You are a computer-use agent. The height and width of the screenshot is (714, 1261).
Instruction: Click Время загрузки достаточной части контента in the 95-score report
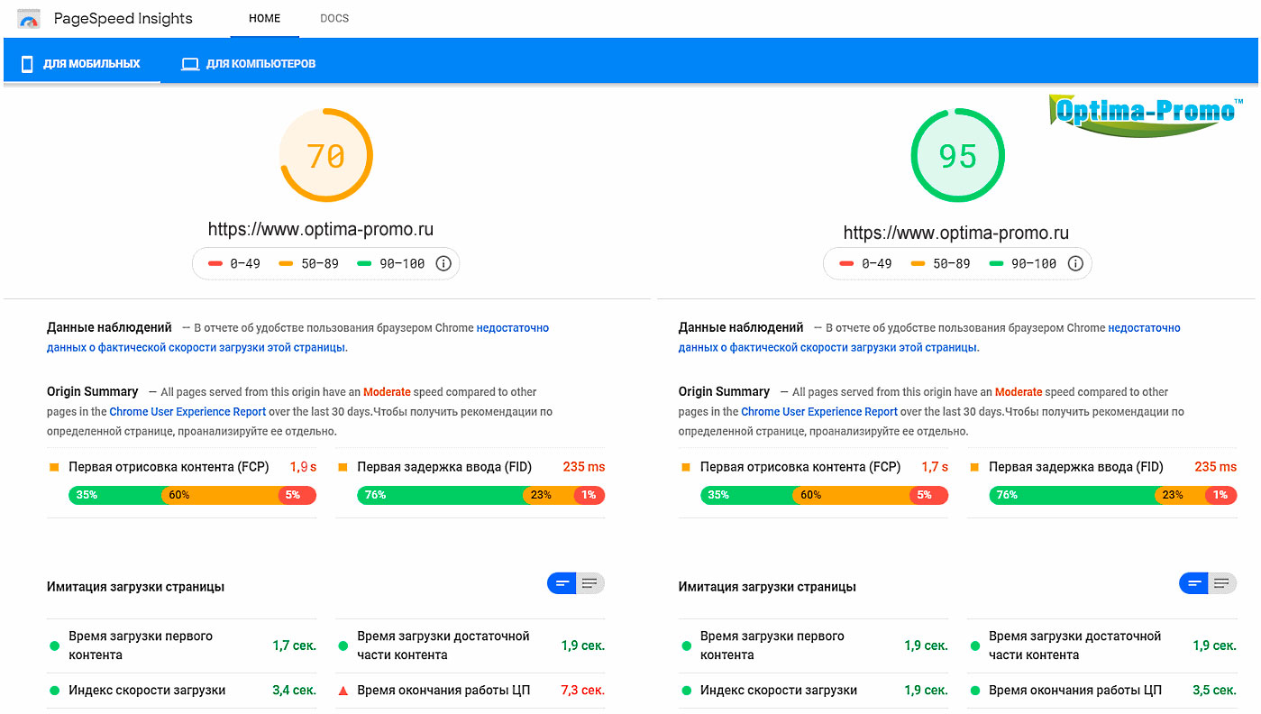1074,645
